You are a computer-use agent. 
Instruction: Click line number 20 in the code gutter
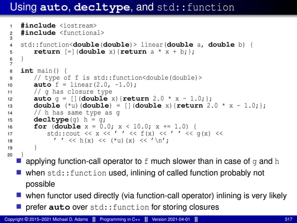coord(10,155)
